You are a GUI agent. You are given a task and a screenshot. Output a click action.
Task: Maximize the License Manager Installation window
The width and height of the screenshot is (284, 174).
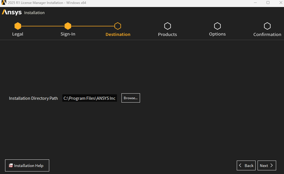[x=268, y=3]
